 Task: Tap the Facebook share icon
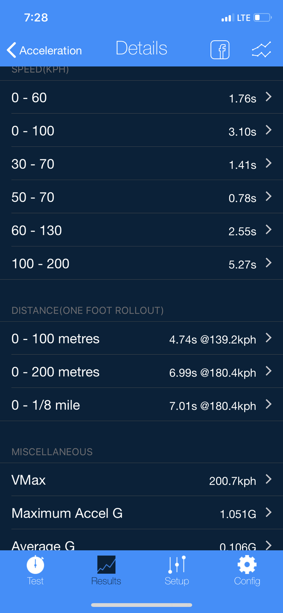click(x=220, y=50)
